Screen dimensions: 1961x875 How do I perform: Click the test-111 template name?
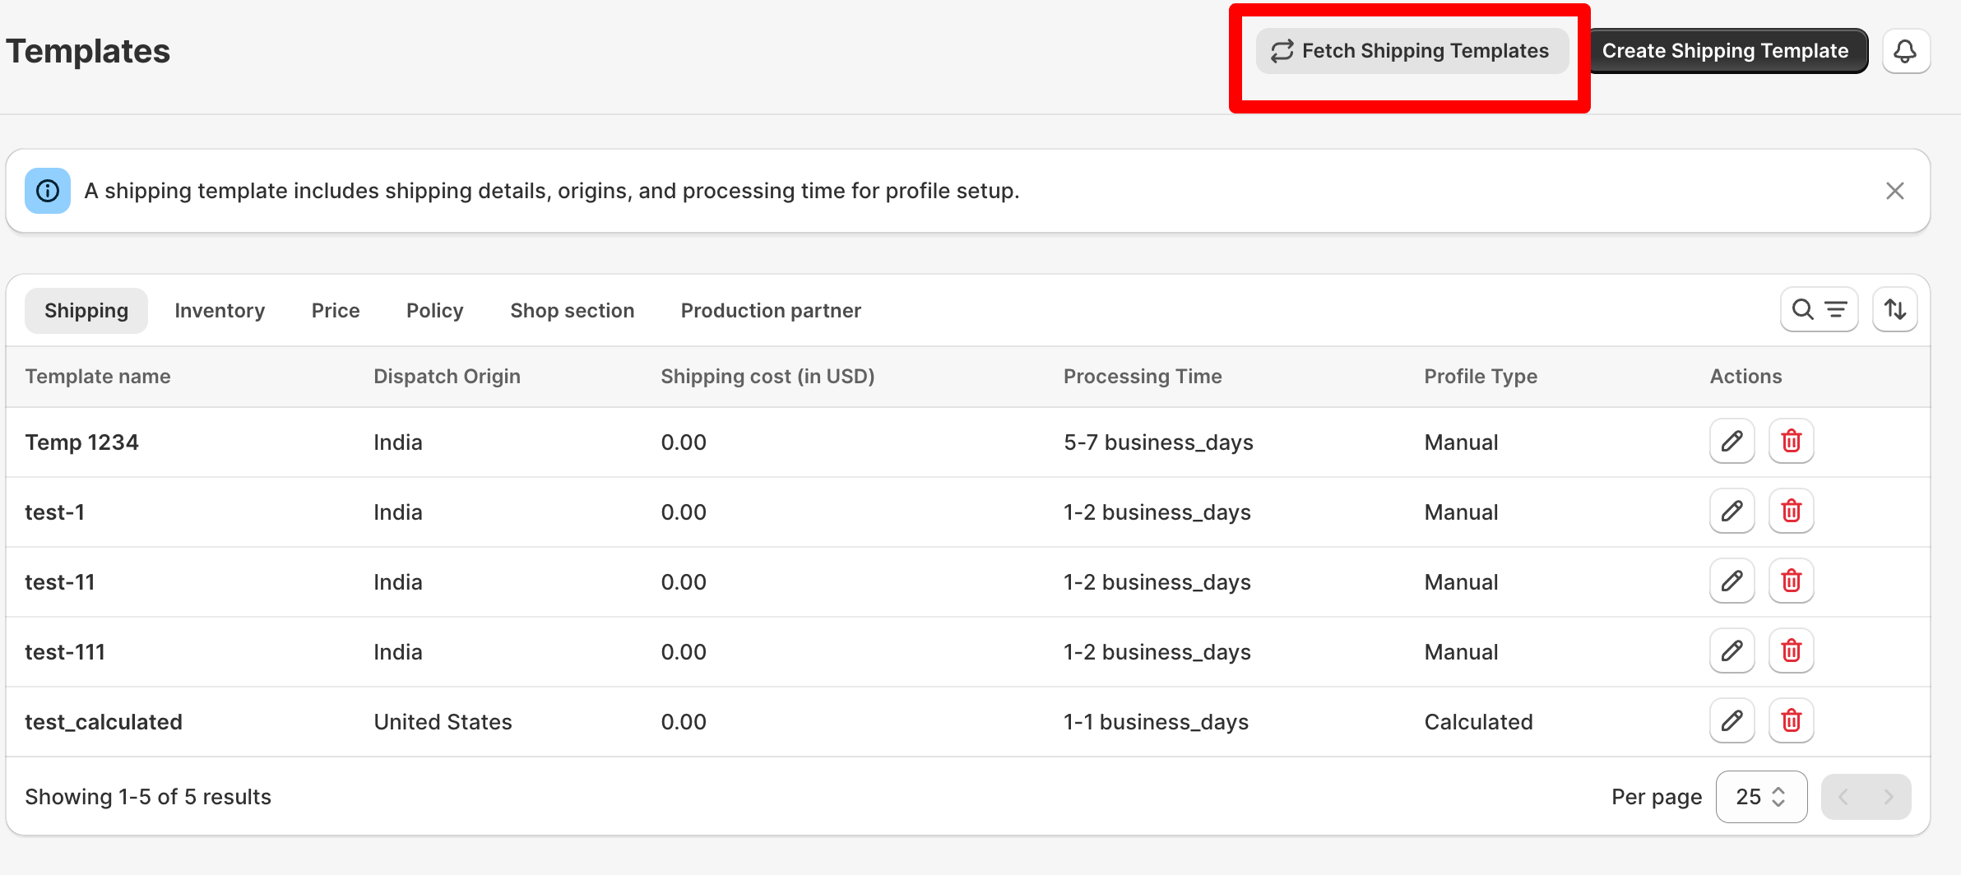coord(65,652)
